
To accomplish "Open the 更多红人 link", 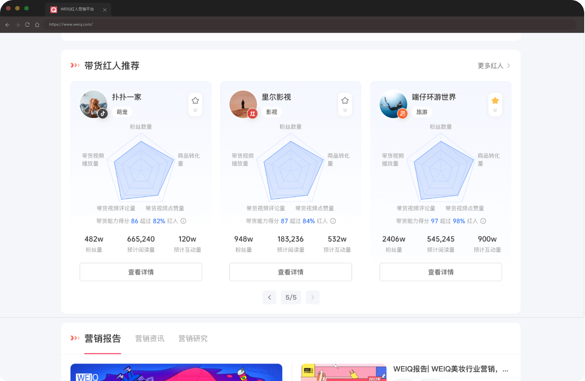I will (494, 66).
